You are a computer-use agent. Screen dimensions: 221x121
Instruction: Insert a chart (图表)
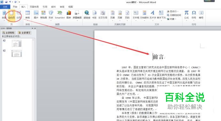(x=69, y=15)
